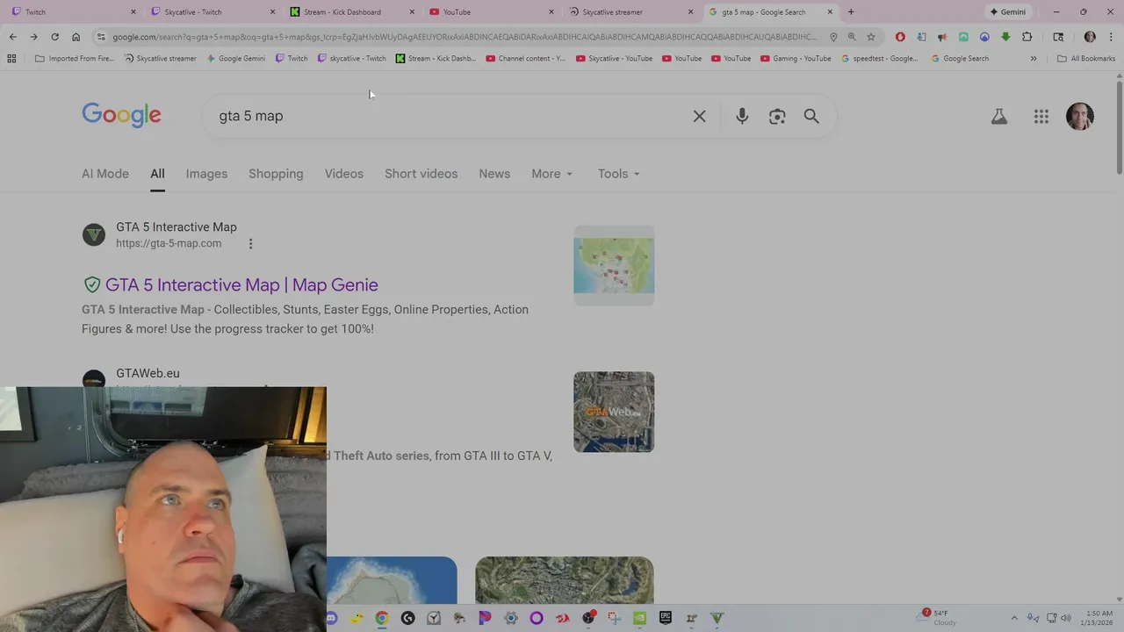Open Google account profile picture

[1080, 116]
